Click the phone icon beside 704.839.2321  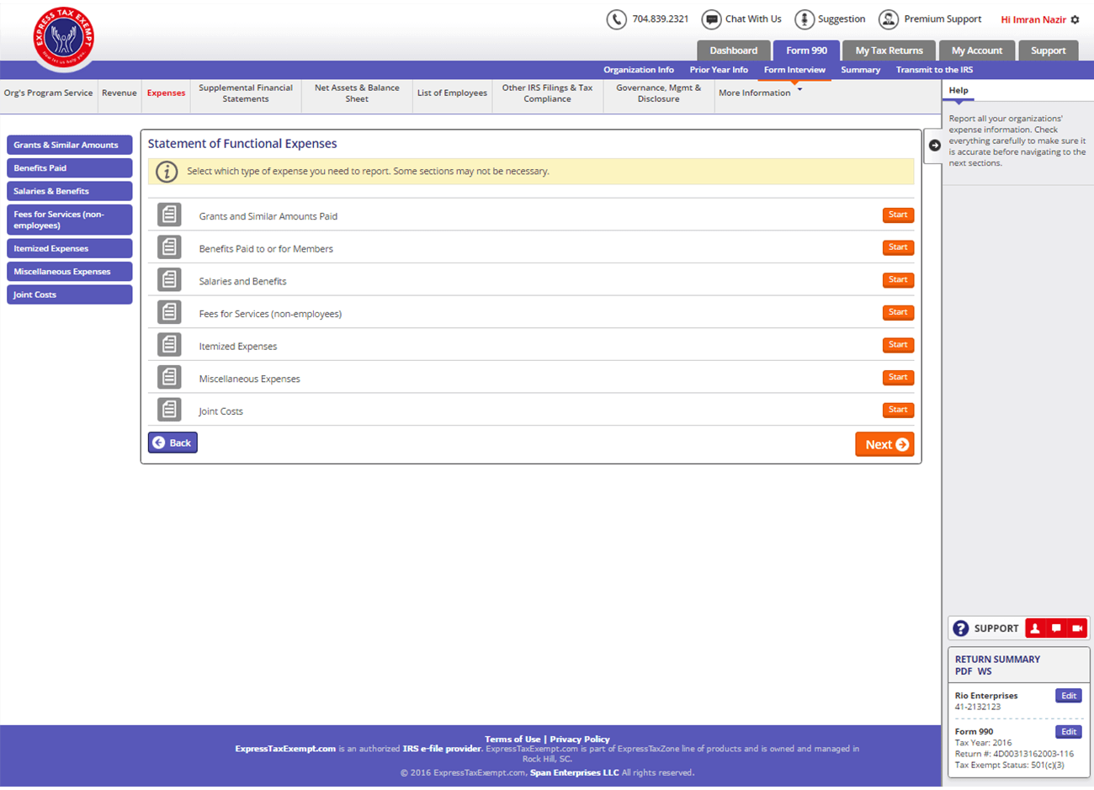[617, 19]
